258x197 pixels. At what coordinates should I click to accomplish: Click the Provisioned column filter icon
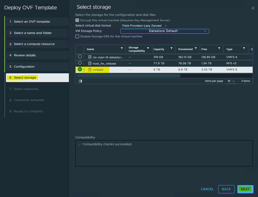pos(196,48)
